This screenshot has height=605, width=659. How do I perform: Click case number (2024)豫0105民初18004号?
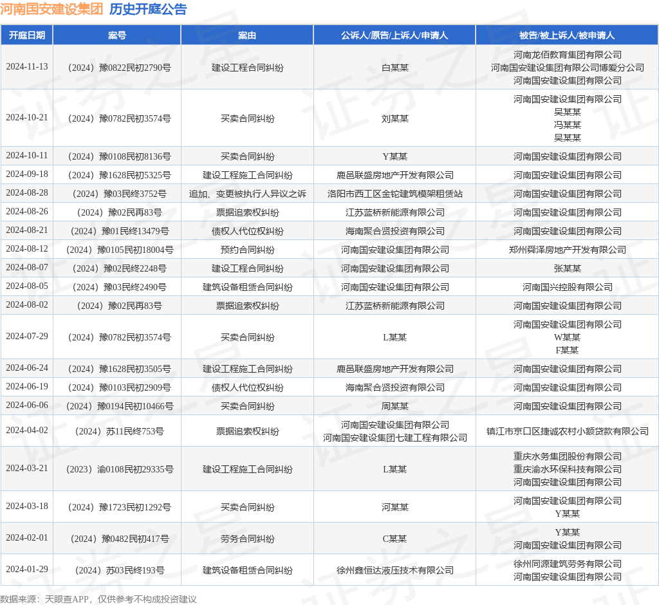119,250
